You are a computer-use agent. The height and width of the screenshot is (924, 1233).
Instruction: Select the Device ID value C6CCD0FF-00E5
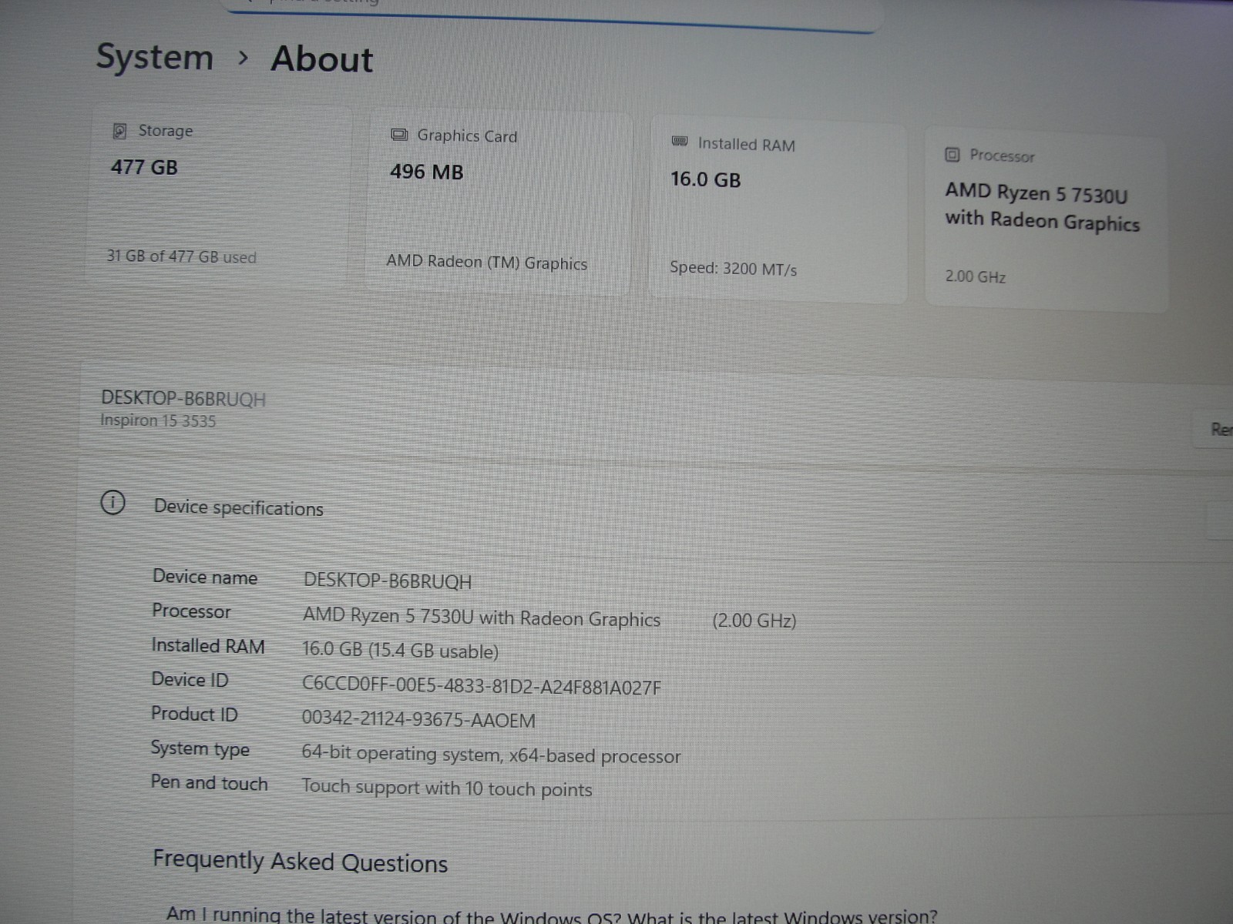pos(482,686)
